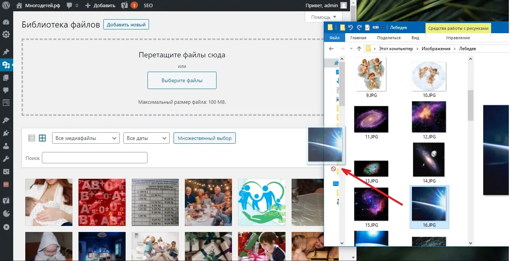This screenshot has height=261, width=510.
Task: Click the Explorer file list scrollbar thumb
Action: tap(470, 105)
